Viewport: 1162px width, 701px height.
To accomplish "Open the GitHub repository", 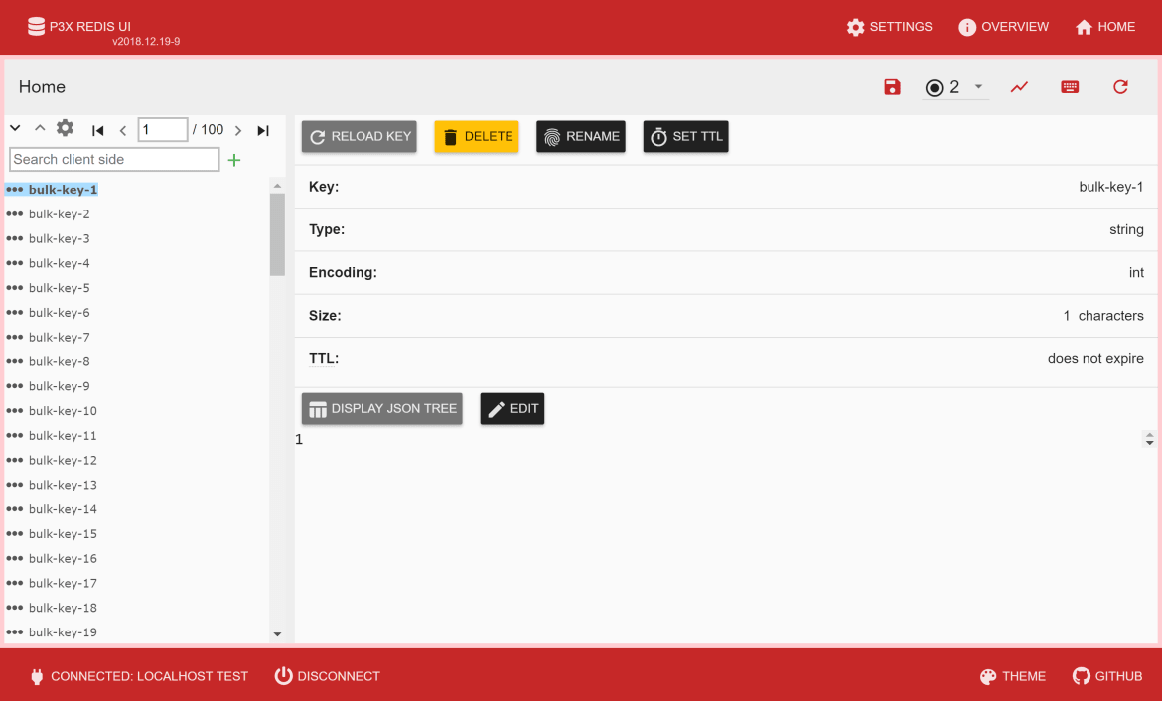I will [1106, 676].
